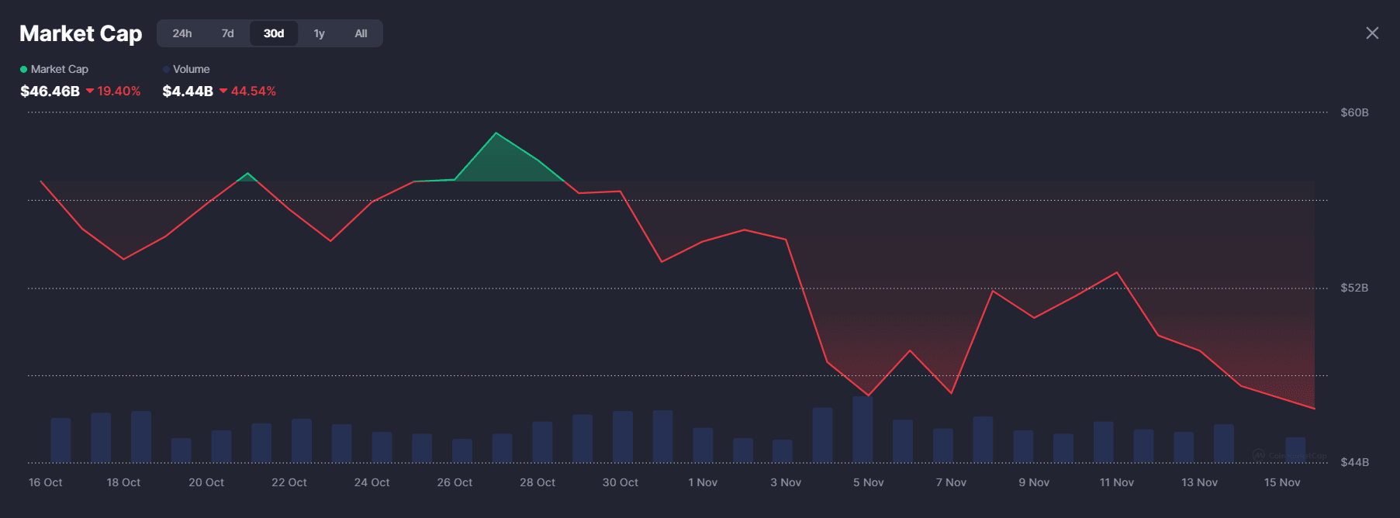Click the green Market Cap legend dot

click(x=23, y=70)
